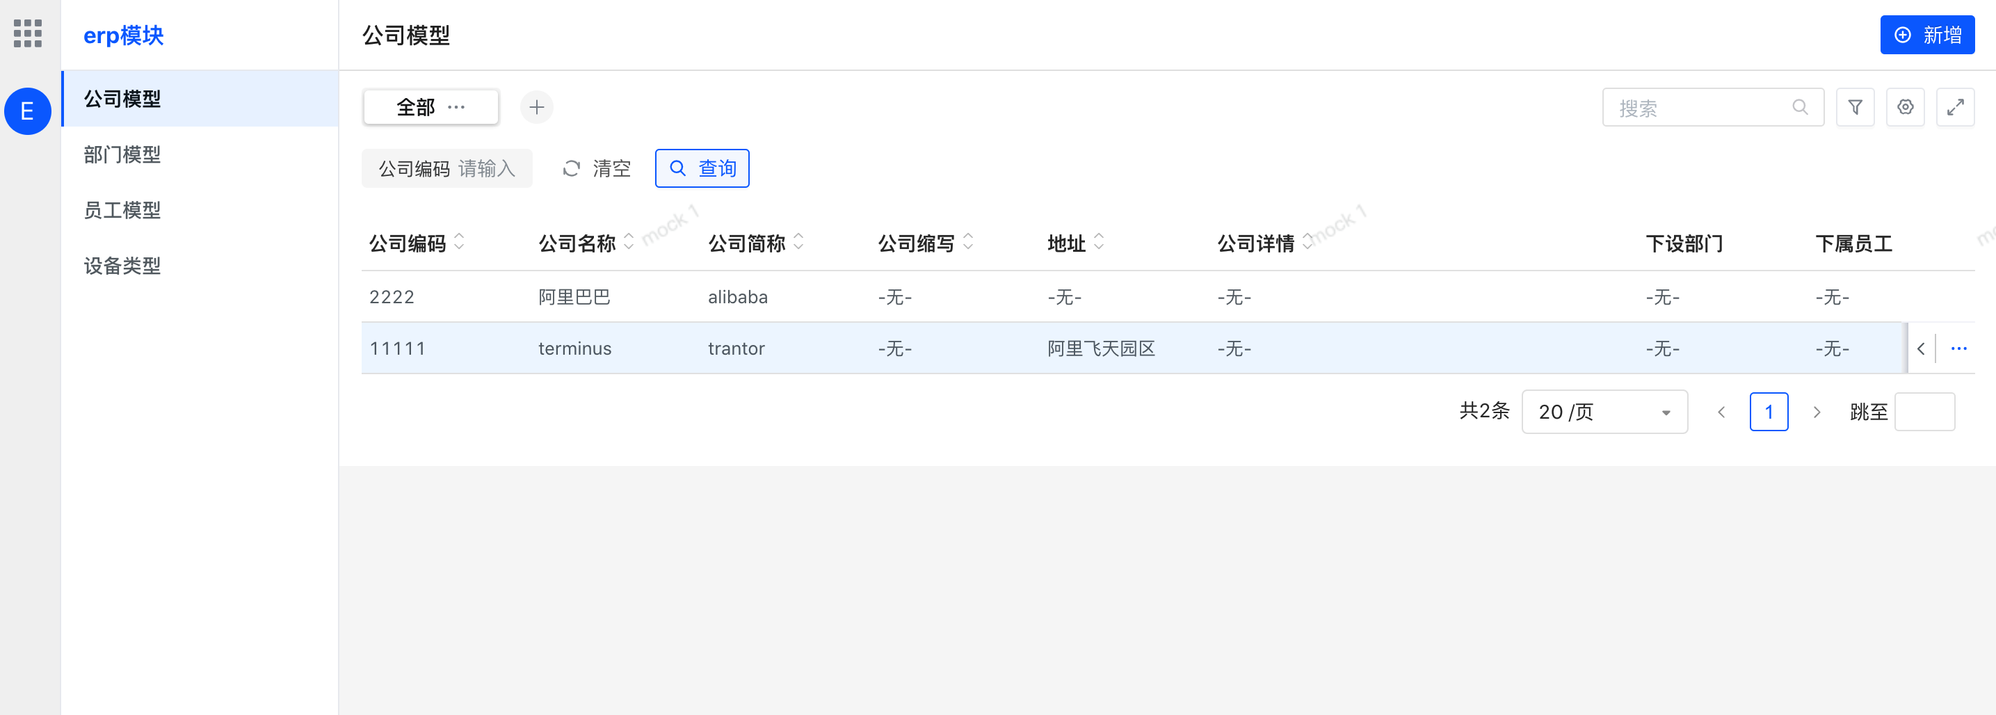Image resolution: width=1996 pixels, height=715 pixels.
Task: Open table settings gear icon
Action: 1906,107
